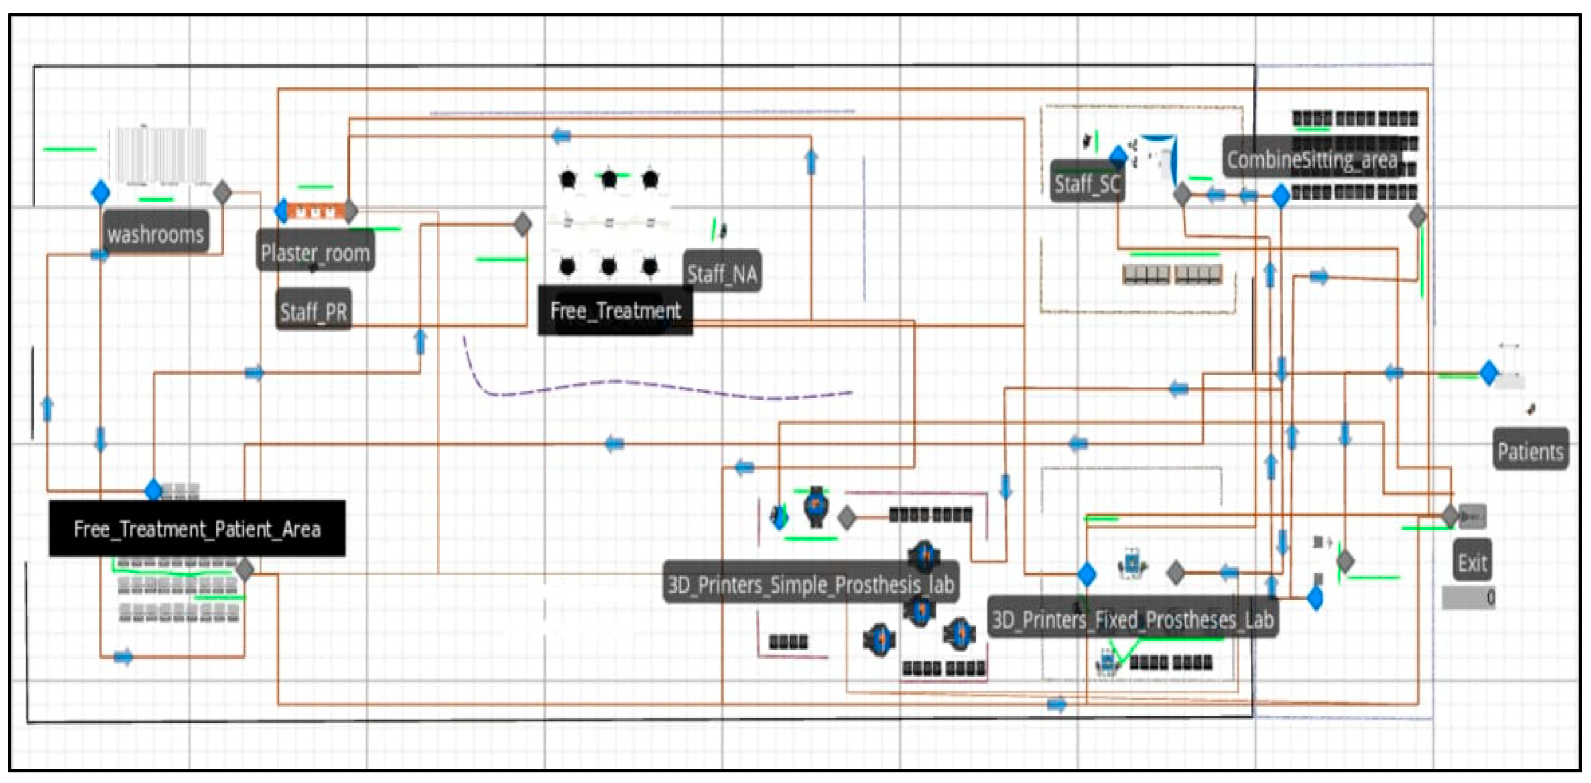This screenshot has height=783, width=1591.
Task: Select the Staff_NA label
Action: (x=722, y=273)
